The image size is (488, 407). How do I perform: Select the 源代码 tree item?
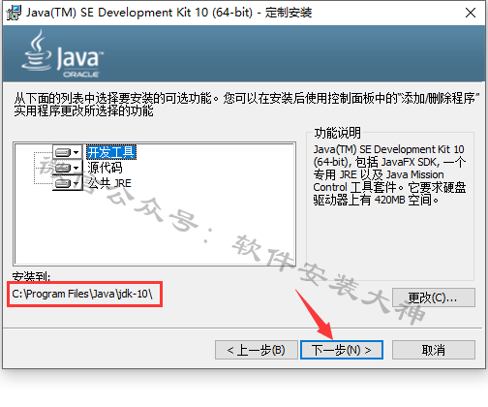(x=105, y=168)
